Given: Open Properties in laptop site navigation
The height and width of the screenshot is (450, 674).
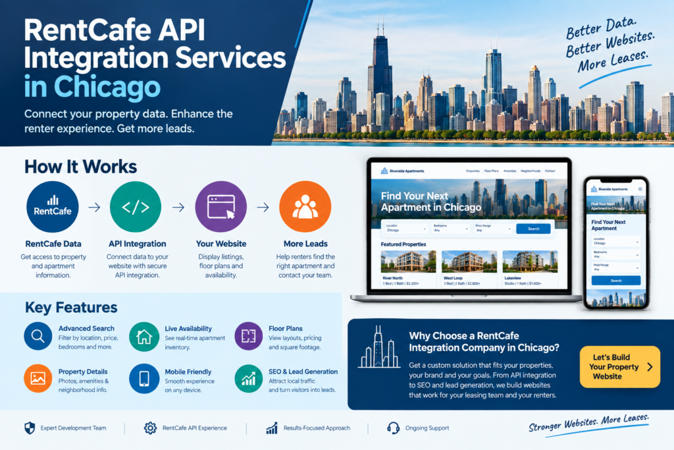Looking at the screenshot, I should click(x=473, y=171).
